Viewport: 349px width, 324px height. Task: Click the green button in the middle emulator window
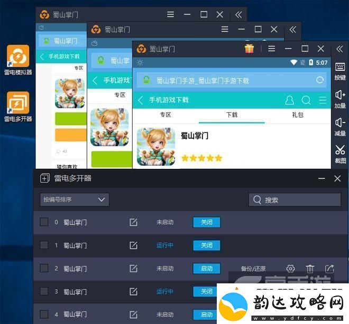[x=112, y=159]
